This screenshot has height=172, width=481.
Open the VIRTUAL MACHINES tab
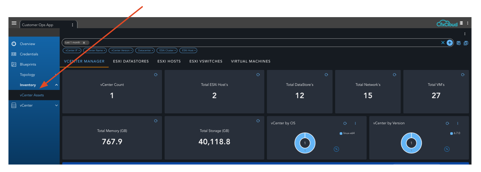click(x=251, y=61)
